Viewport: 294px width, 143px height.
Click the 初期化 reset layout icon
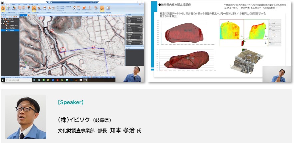(x=109, y=8)
